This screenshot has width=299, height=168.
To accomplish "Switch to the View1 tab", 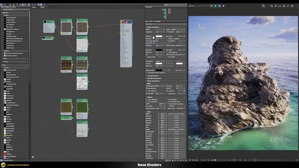I will pyautogui.click(x=34, y=7).
